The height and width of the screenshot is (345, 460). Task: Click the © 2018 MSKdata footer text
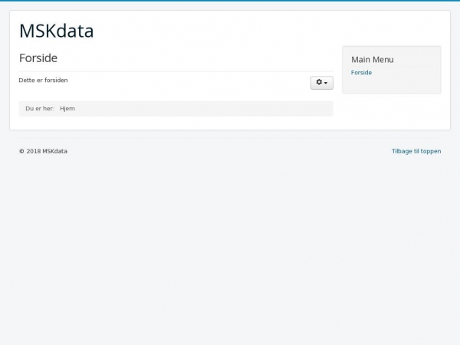pos(43,151)
